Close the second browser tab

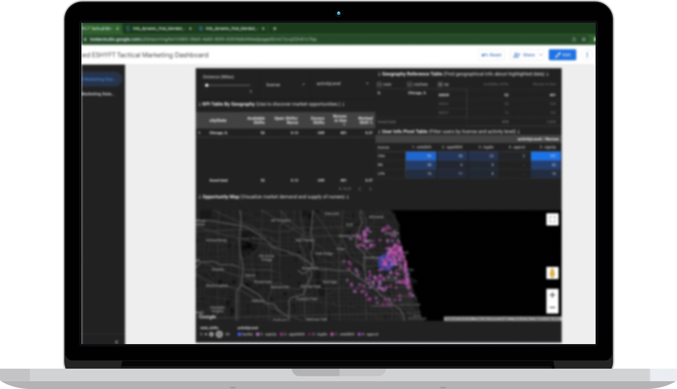click(x=190, y=29)
